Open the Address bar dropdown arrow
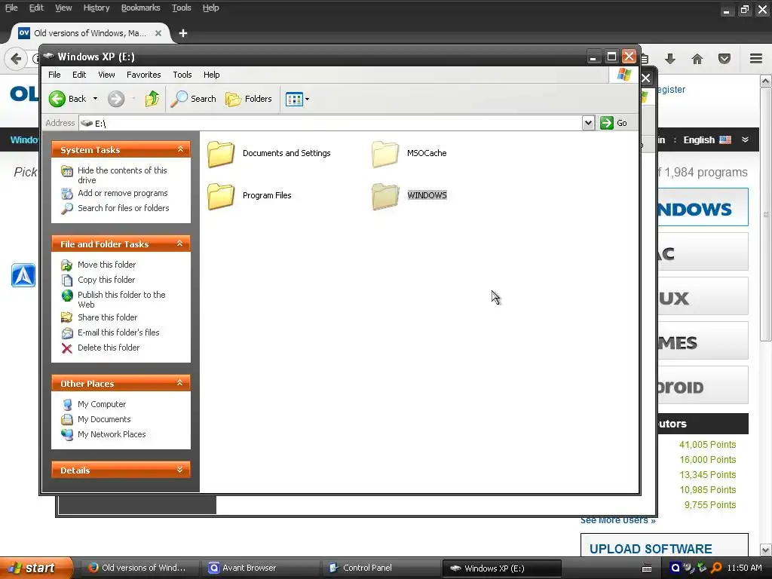 pyautogui.click(x=588, y=123)
